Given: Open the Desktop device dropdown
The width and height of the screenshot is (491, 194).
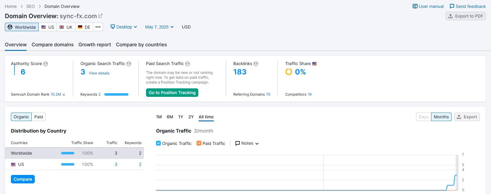Looking at the screenshot, I should (x=124, y=27).
